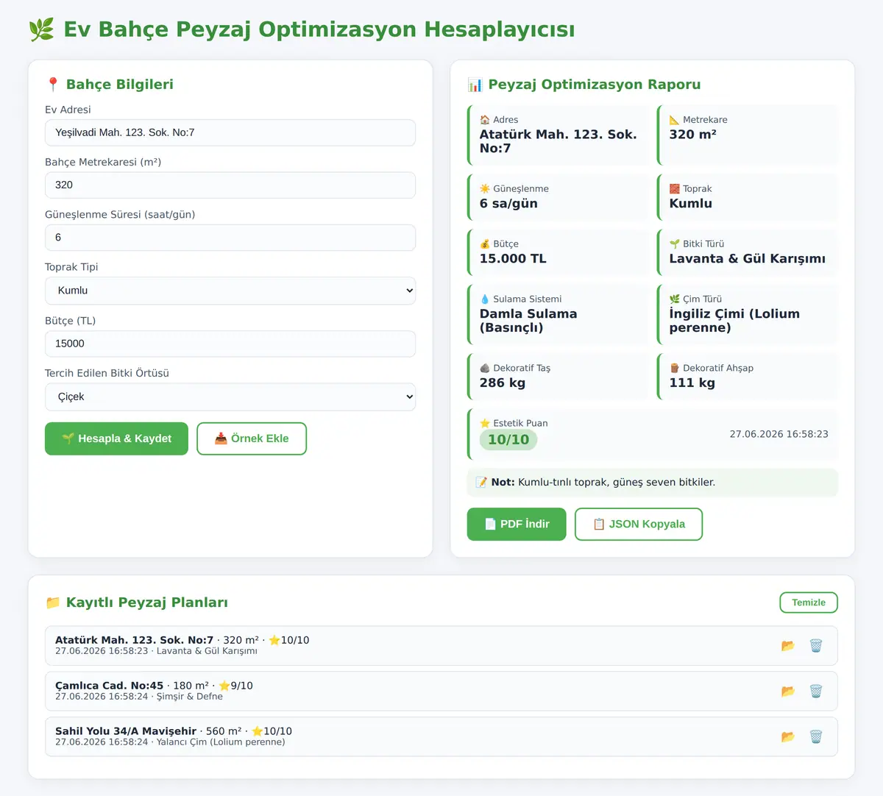Click the stone icon in Dekoratif Taş card
The width and height of the screenshot is (883, 796).
[485, 369]
